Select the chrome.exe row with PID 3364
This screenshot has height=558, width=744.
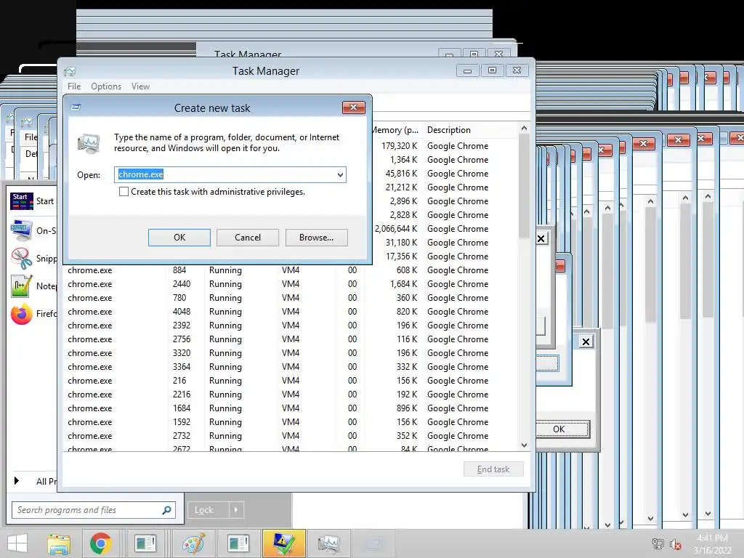(291, 367)
